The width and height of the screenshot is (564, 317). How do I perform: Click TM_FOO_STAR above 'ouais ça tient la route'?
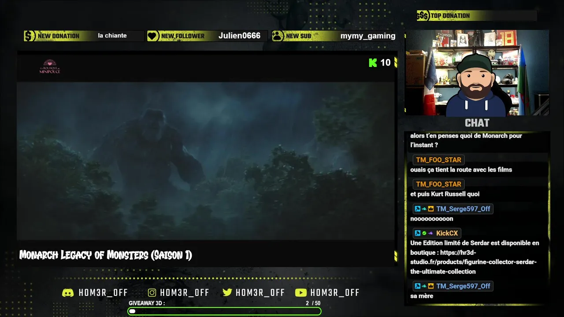pos(438,160)
